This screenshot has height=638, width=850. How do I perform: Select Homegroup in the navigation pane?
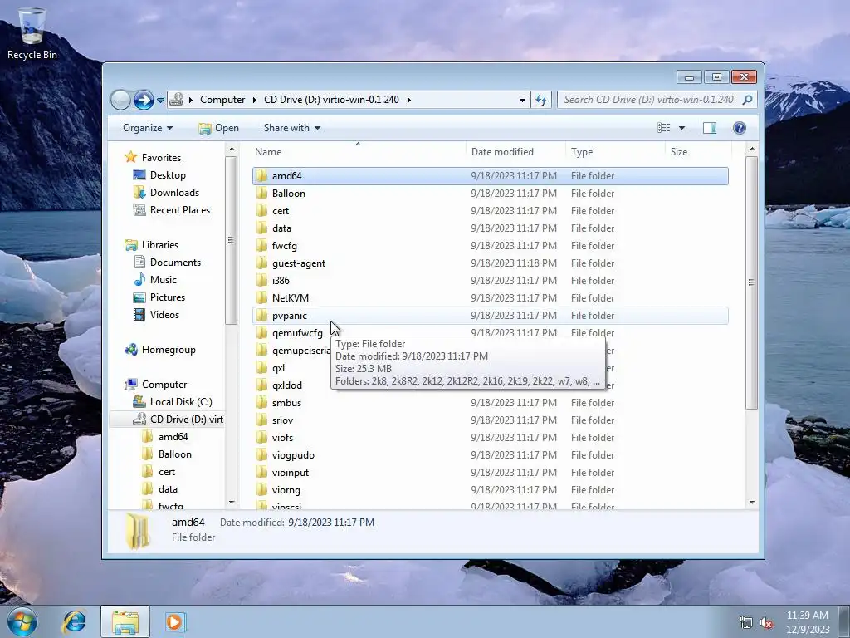coord(168,350)
